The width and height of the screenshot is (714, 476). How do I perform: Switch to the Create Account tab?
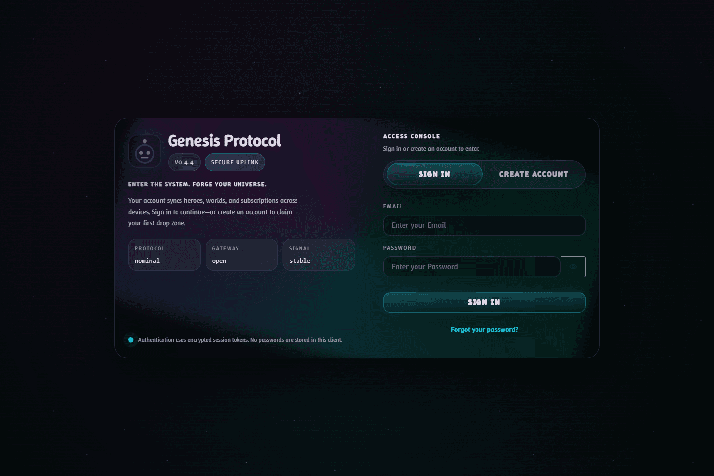(534, 174)
